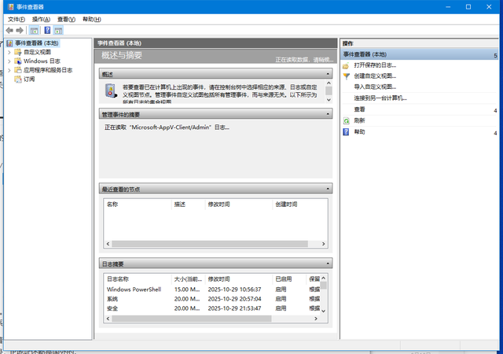This screenshot has width=503, height=354.
Task: Select 事件查看器 (本地) in the tree
Action: [37, 43]
